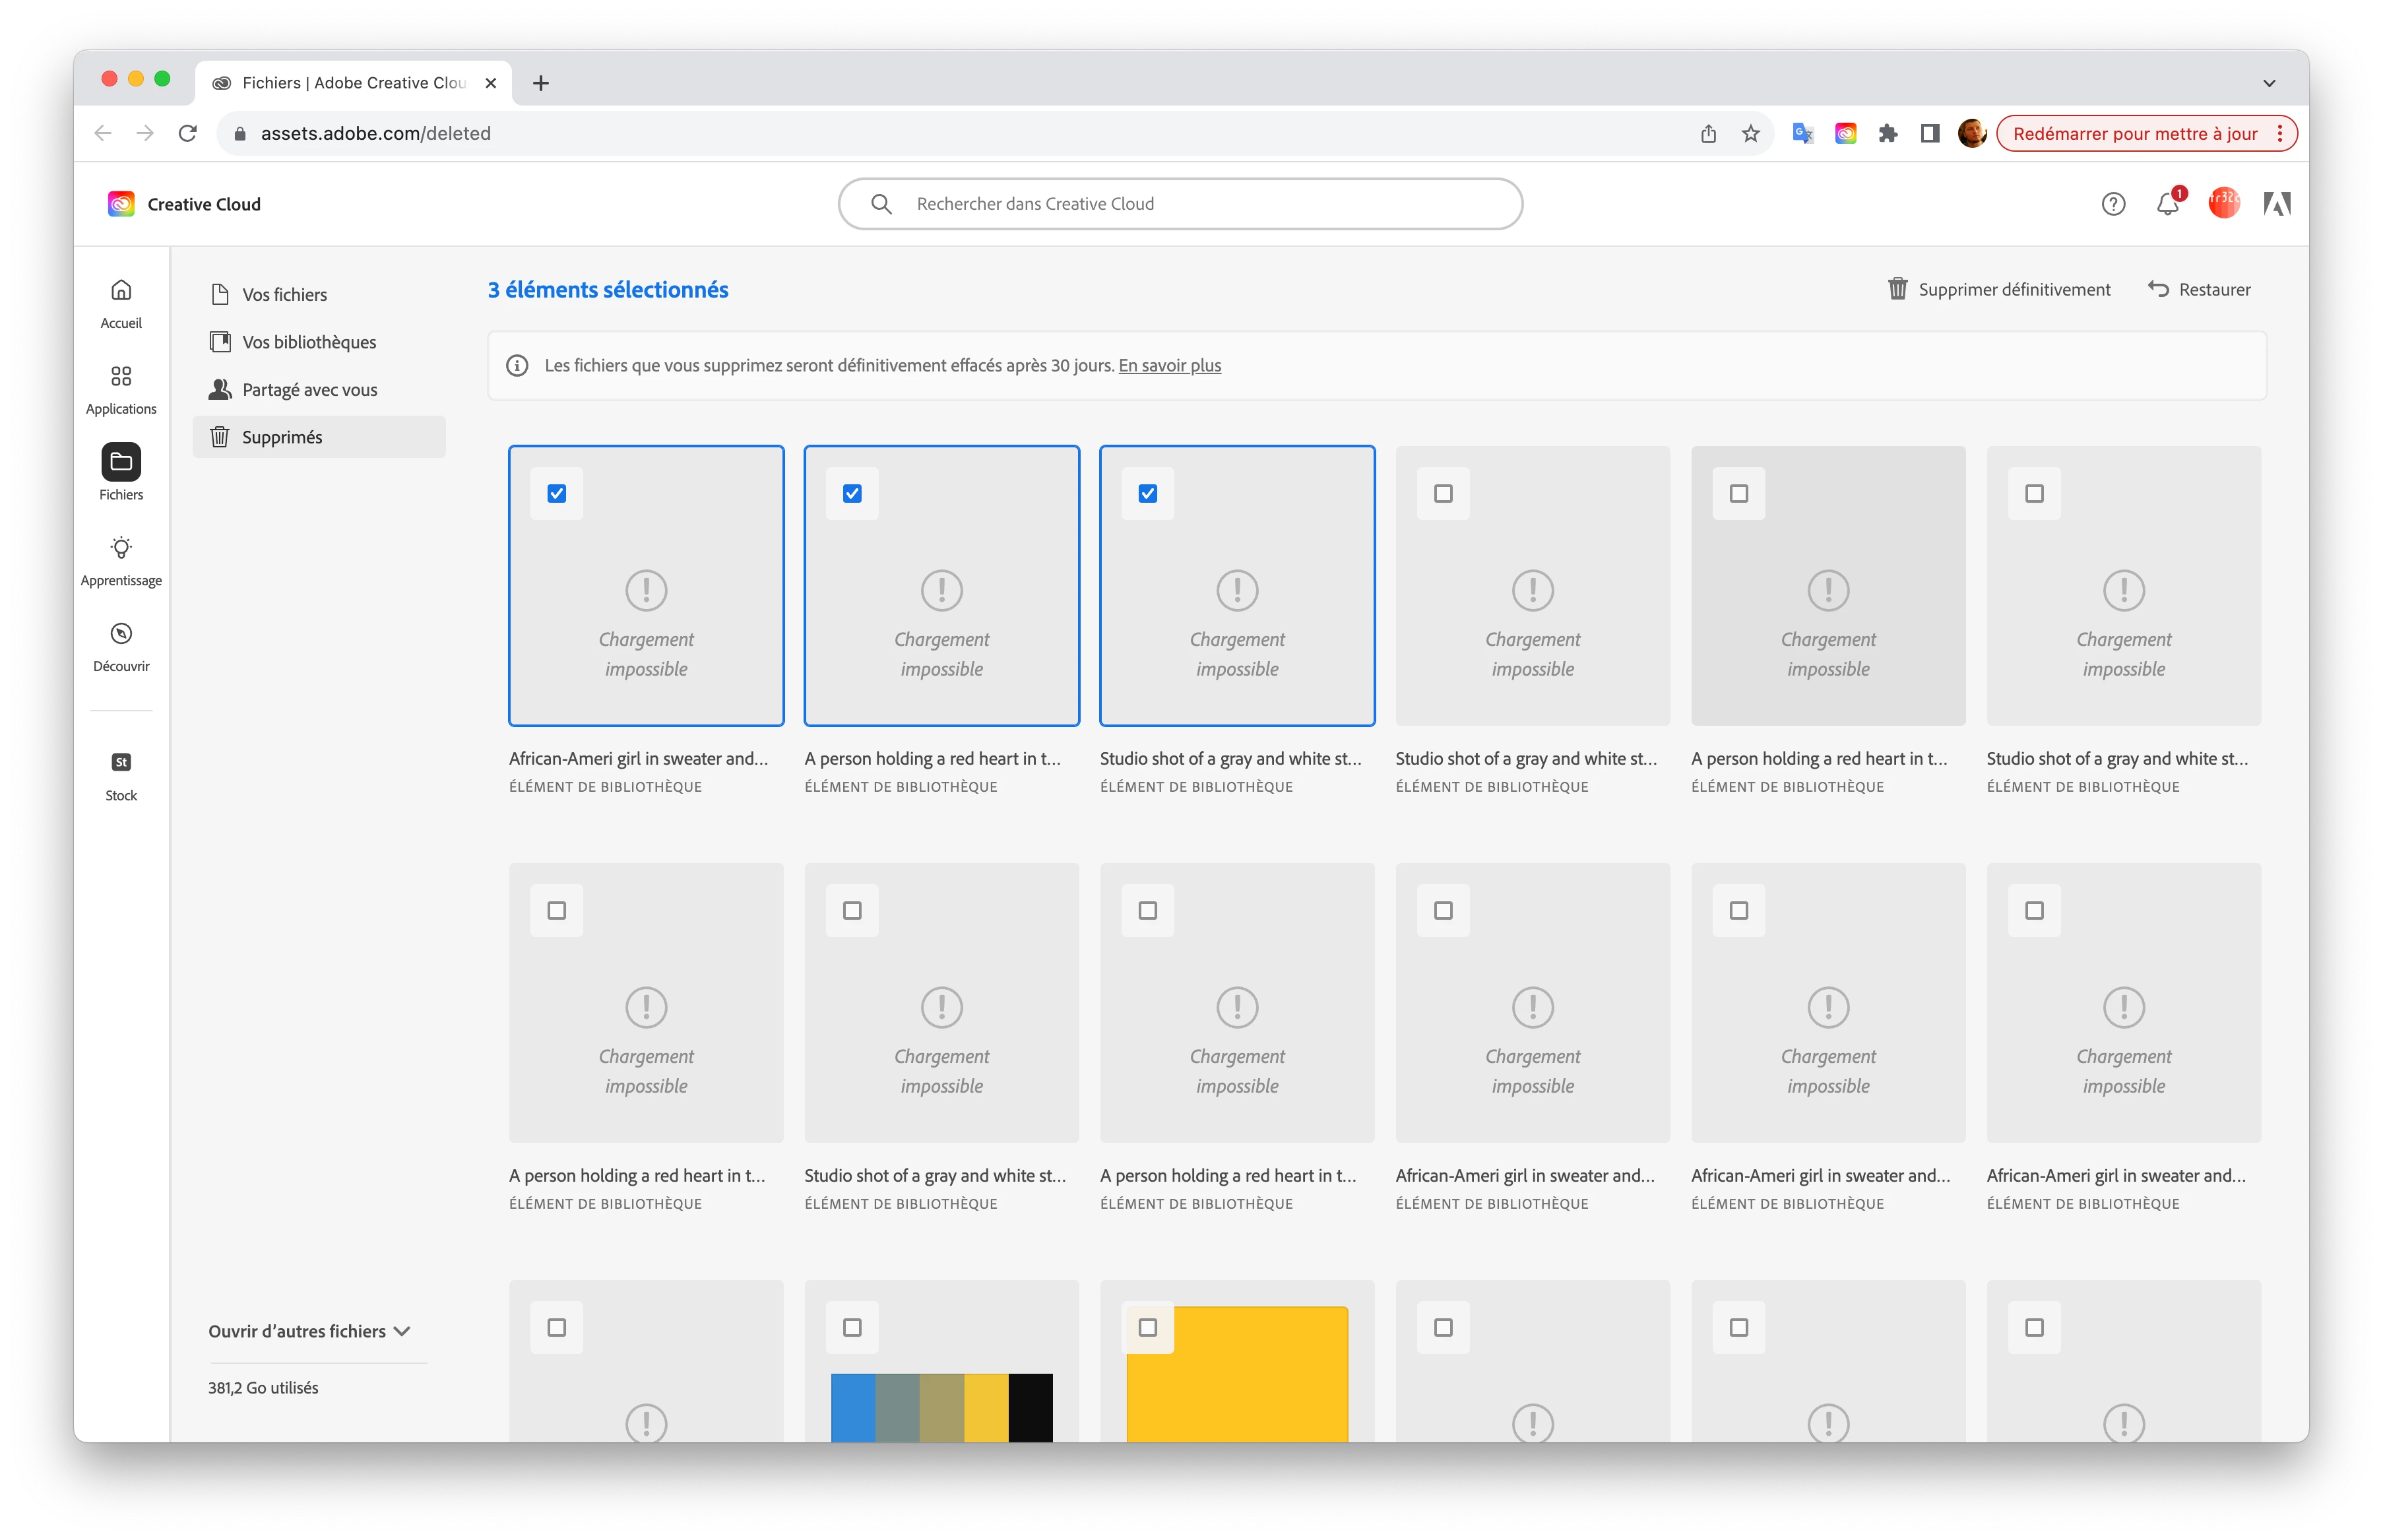Image resolution: width=2383 pixels, height=1540 pixels.
Task: Open the Adobe Stock icon
Action: click(121, 763)
